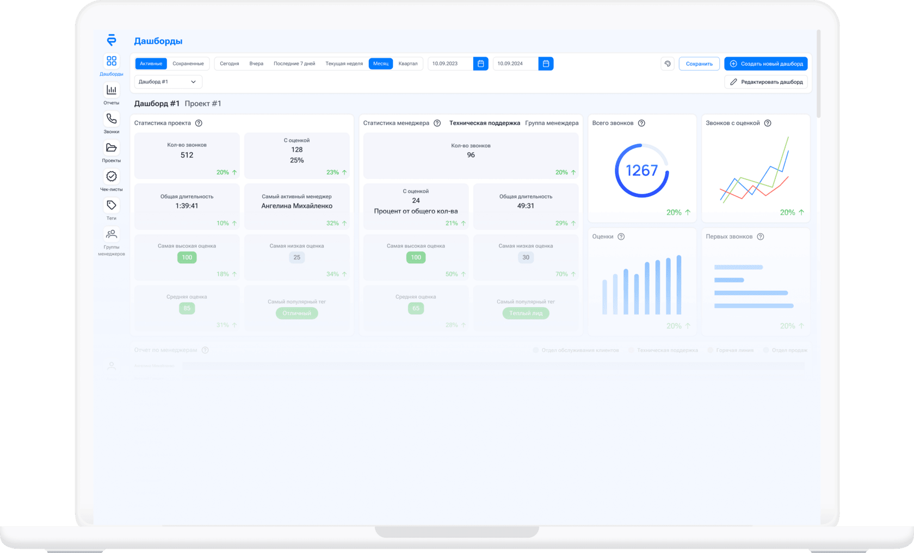The image size is (914, 553).
Task: Click the app logo at top left
Action: 112,40
